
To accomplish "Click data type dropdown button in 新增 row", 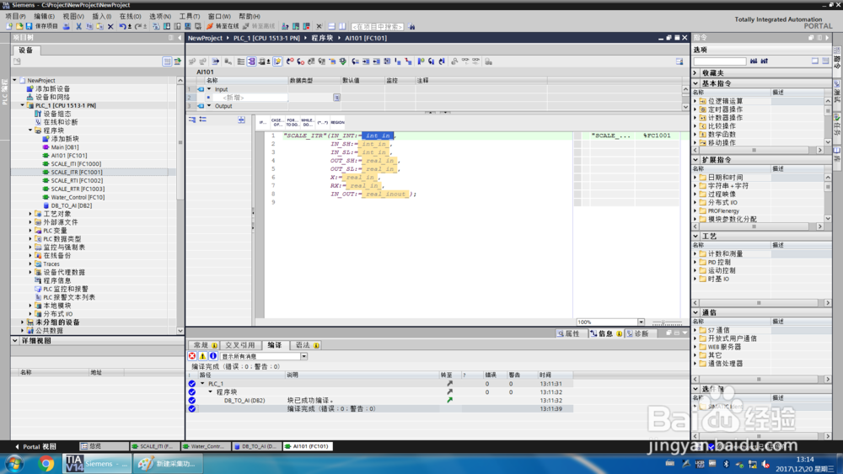I will tap(336, 98).
